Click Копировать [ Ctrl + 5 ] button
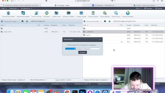 [59, 84]
